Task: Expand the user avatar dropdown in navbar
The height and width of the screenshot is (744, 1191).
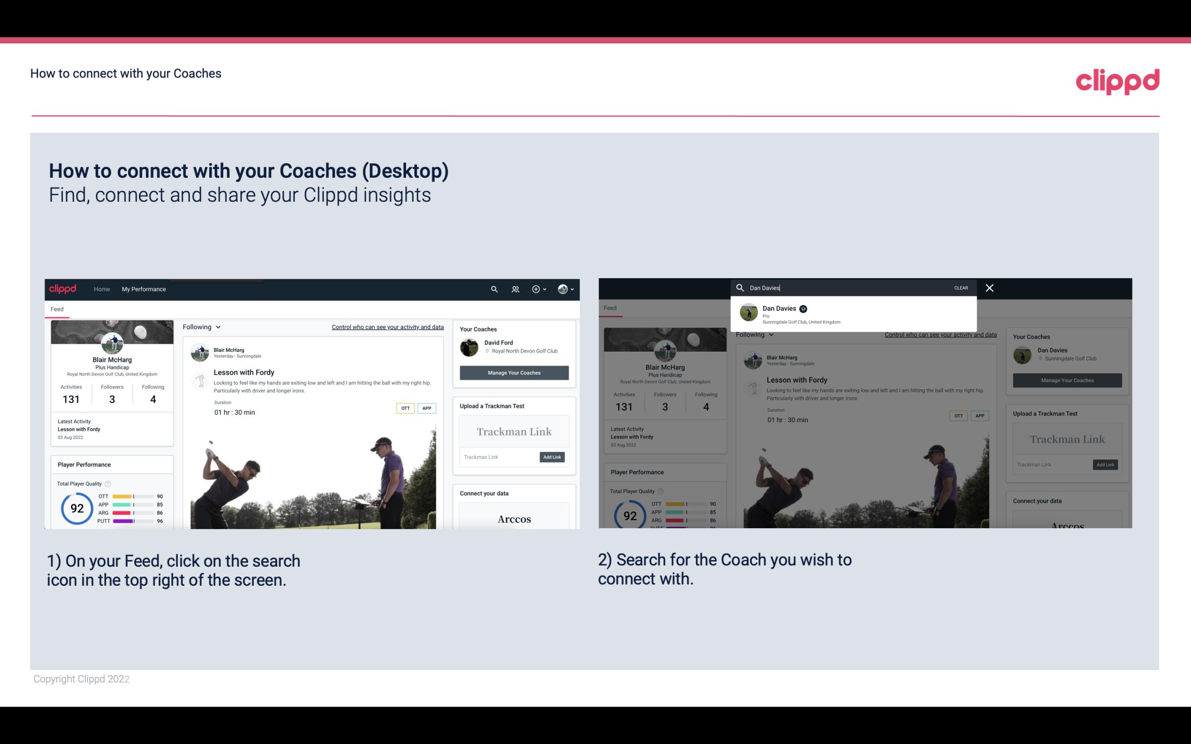Action: [567, 289]
